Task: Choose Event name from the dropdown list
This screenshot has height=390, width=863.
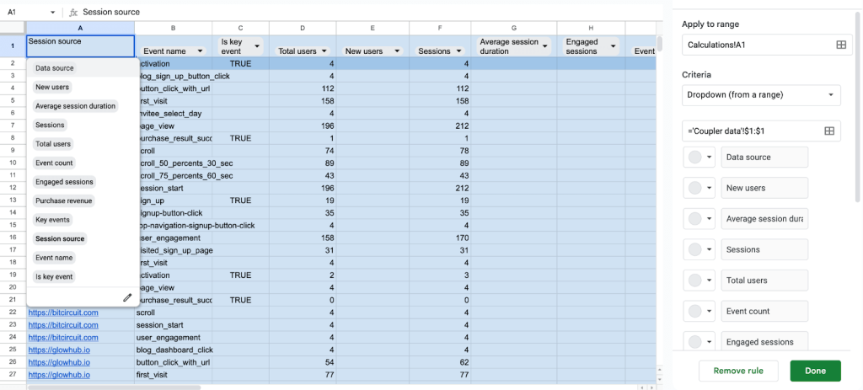Action: [x=54, y=258]
